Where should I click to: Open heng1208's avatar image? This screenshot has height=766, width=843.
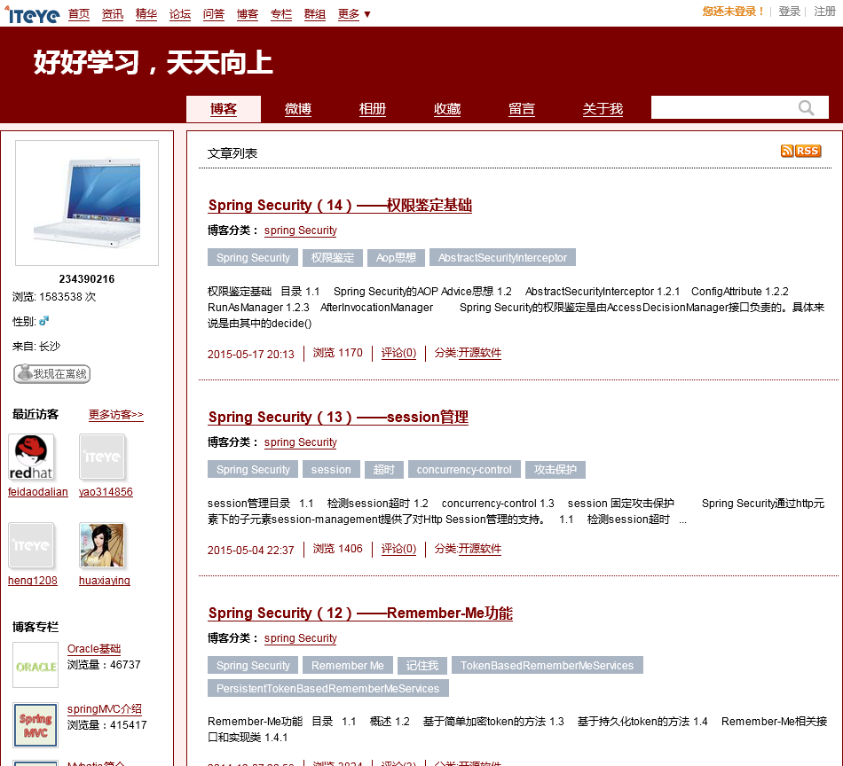(x=31, y=546)
